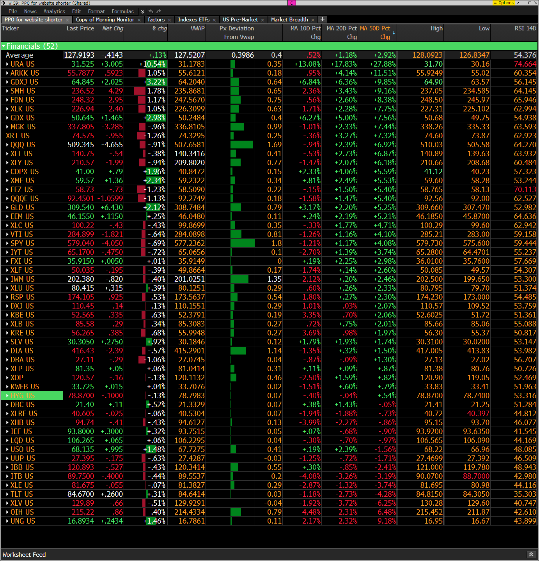539x561 pixels.
Task: Select the highlighted HYG US ticker
Action: pos(32,395)
